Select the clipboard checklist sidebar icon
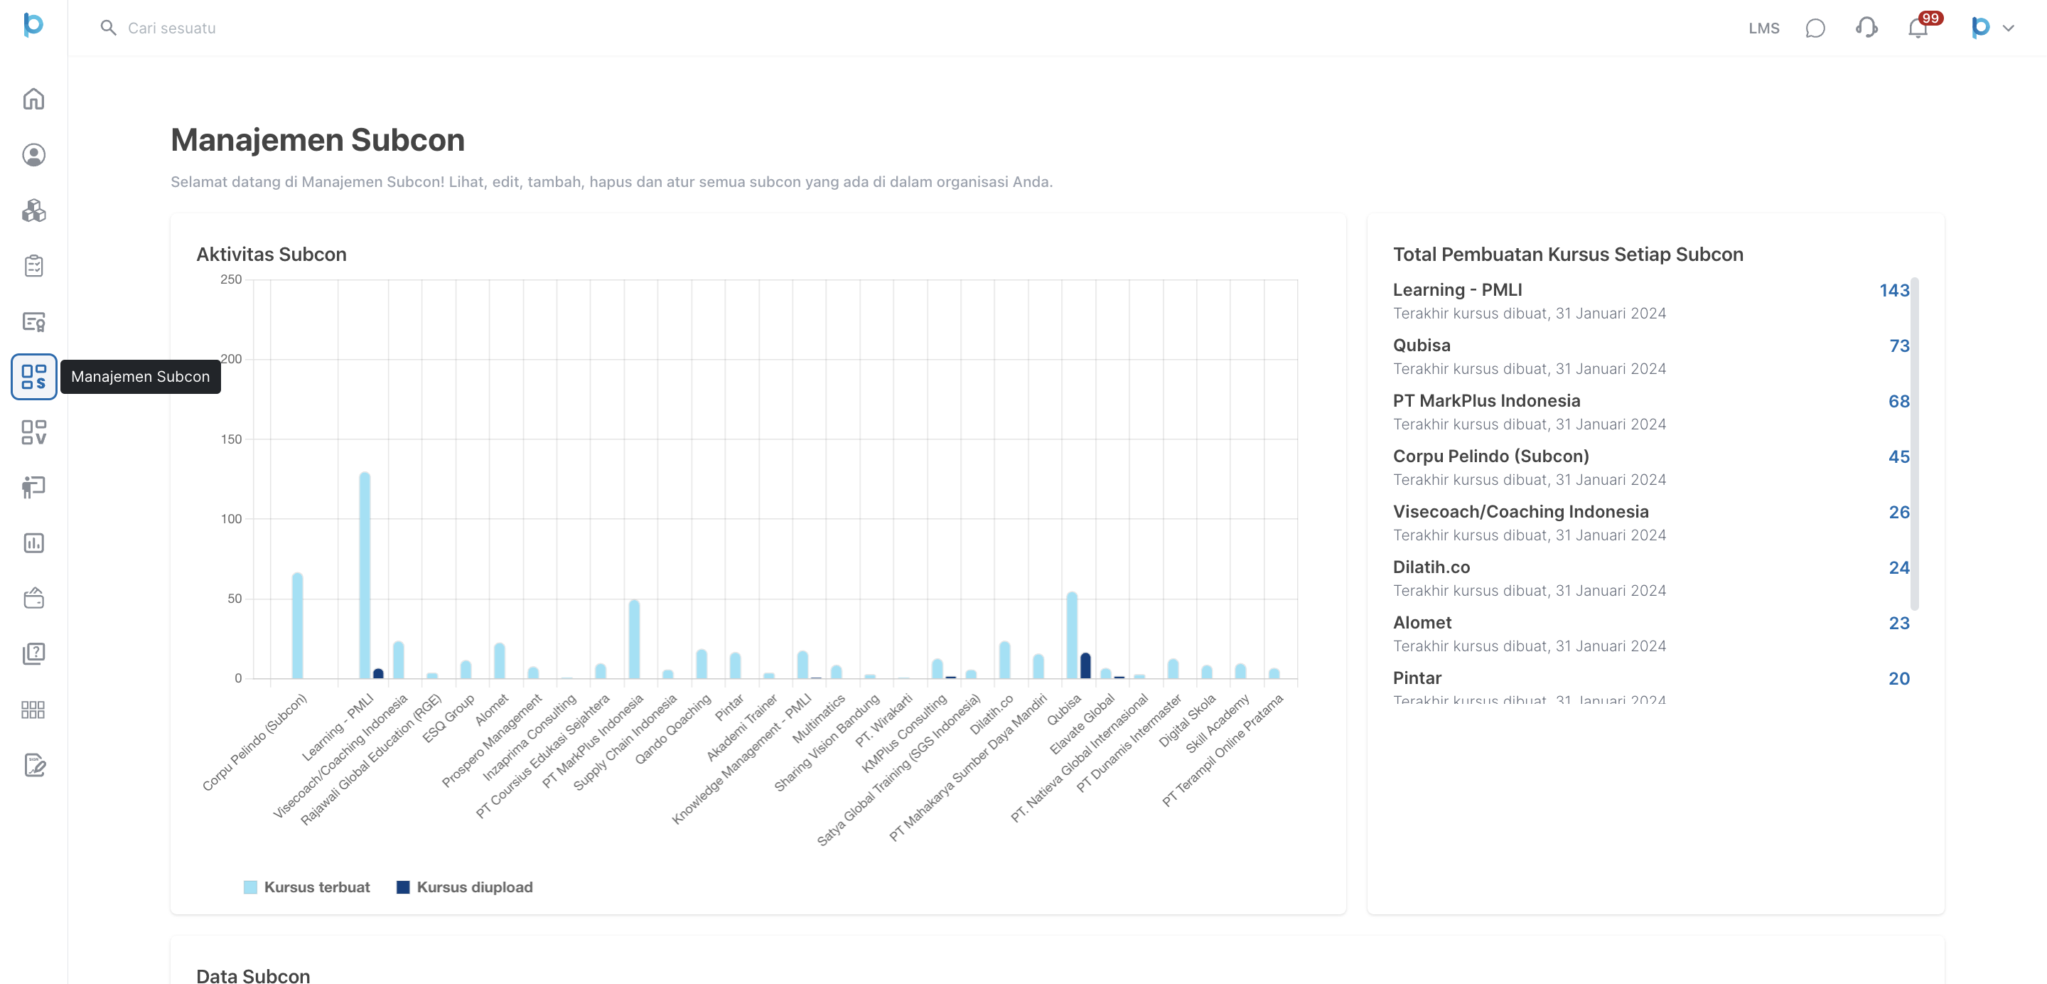Viewport: 2047px width, 984px height. 33,265
